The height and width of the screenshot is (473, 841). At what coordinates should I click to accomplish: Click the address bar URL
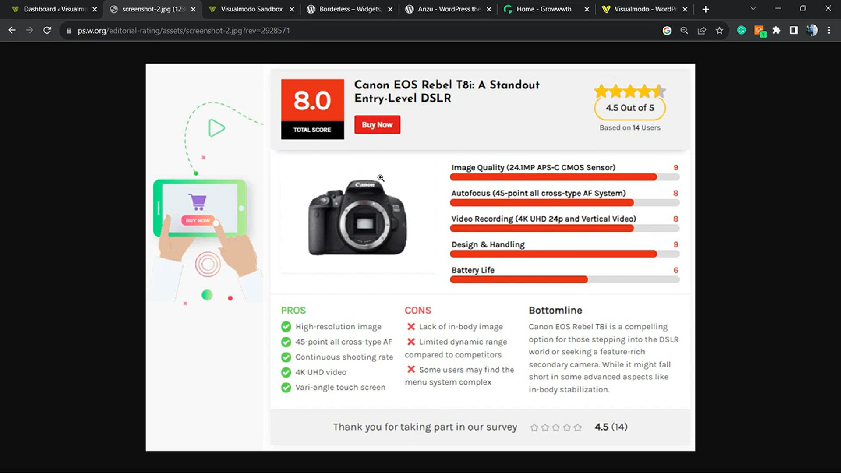[x=184, y=31]
